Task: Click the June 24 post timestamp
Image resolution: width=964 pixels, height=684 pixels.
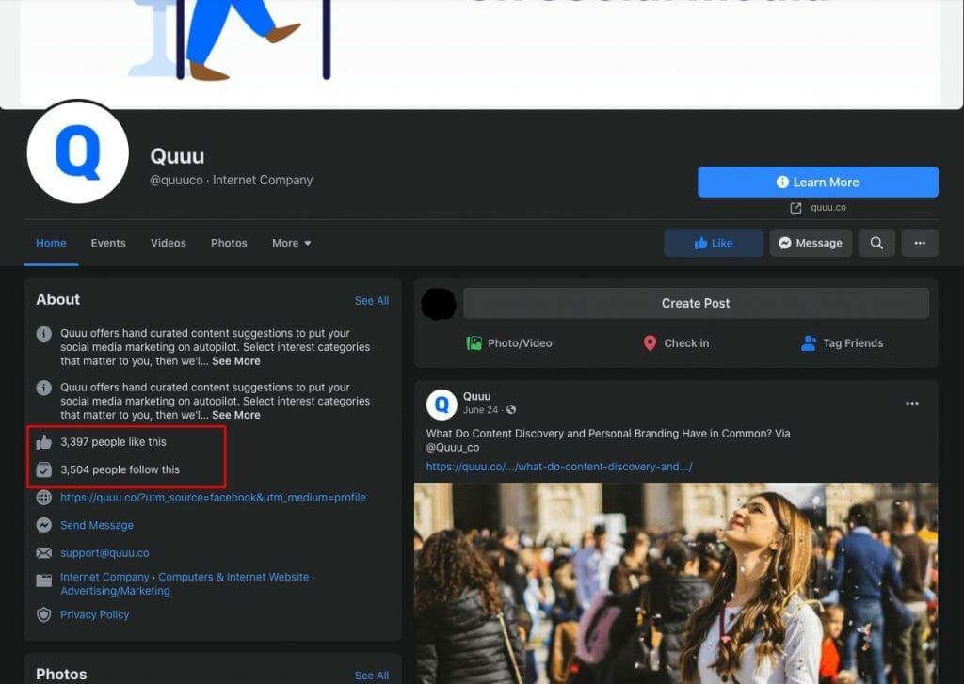Action: coord(480,410)
